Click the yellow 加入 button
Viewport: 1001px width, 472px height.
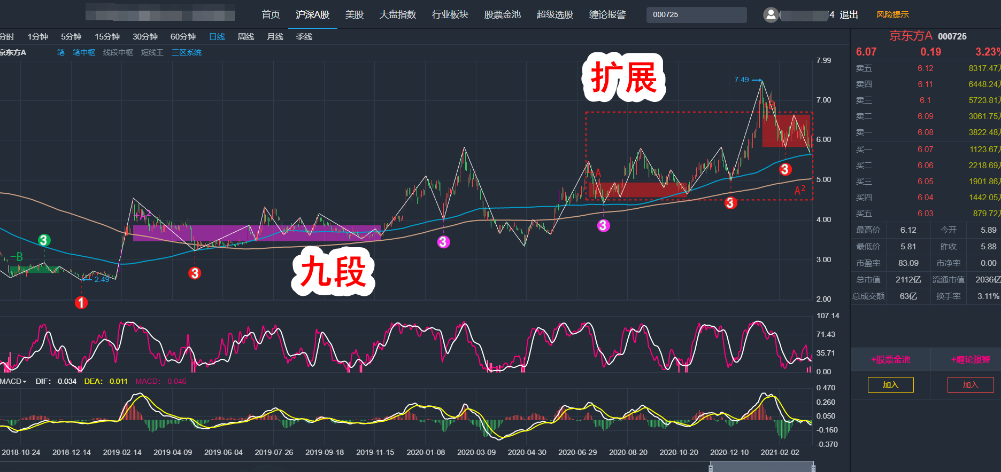click(890, 385)
